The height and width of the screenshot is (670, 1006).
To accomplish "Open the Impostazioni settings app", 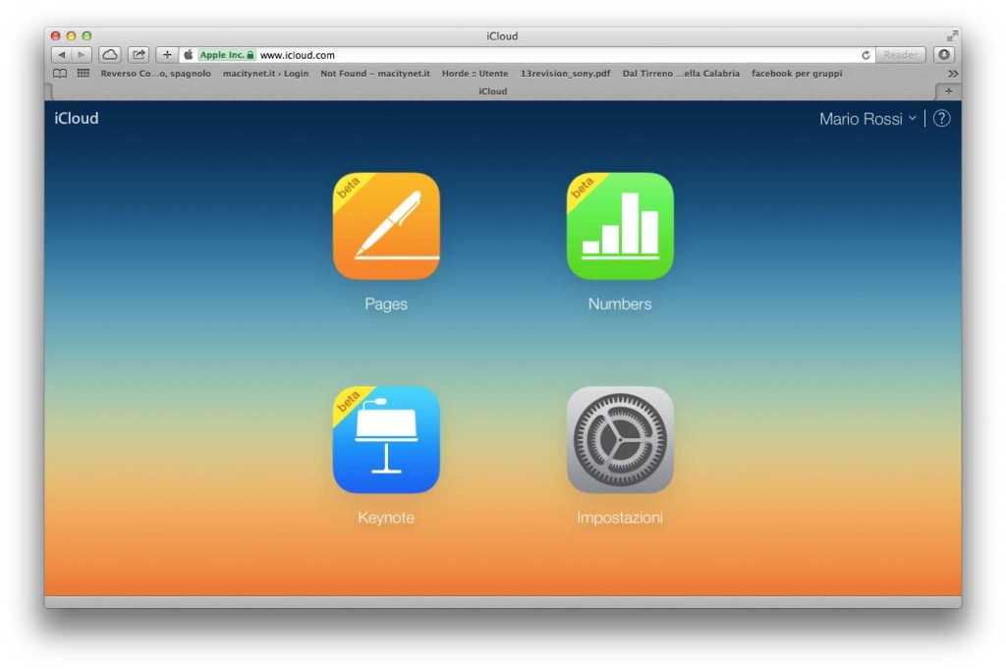I will tap(620, 440).
